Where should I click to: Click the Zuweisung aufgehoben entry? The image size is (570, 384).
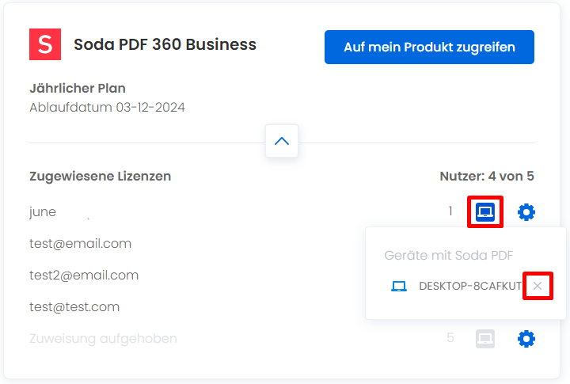pos(103,339)
